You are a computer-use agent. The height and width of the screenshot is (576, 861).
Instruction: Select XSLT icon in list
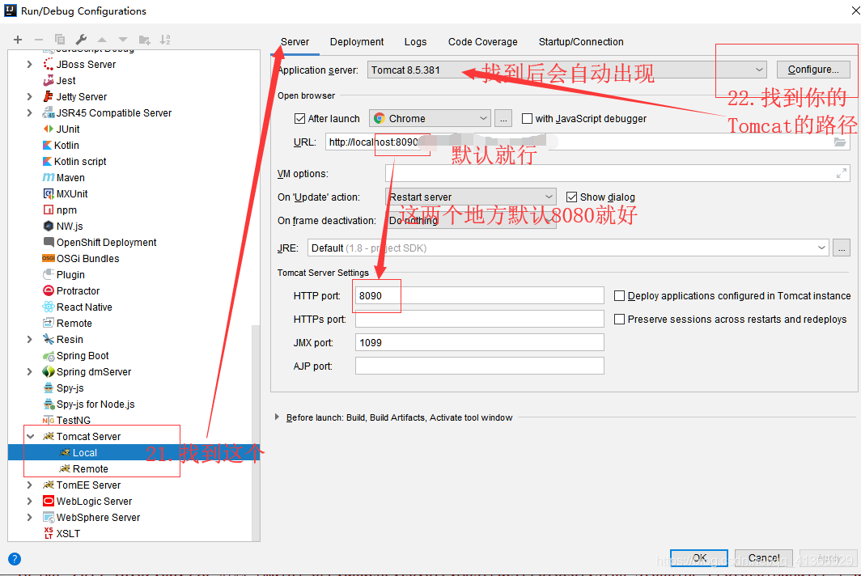pos(49,534)
